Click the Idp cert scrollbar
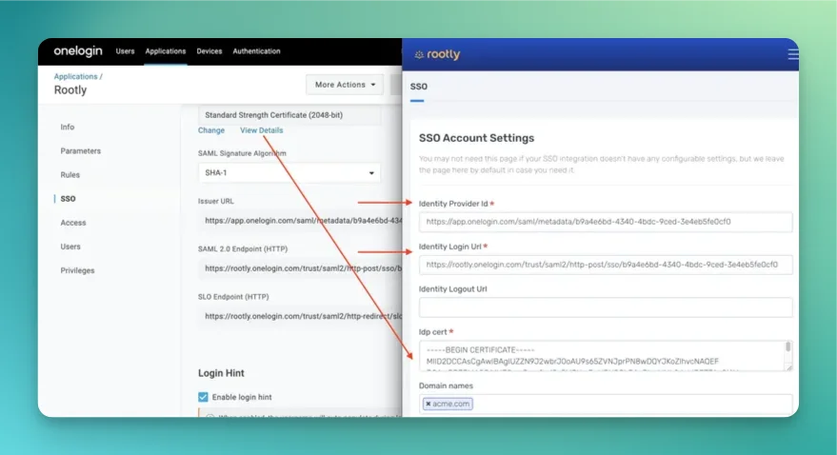The image size is (837, 455). (787, 347)
